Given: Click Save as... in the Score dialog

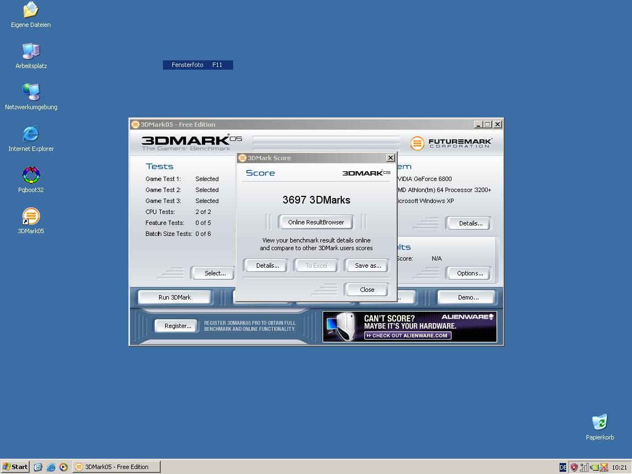Looking at the screenshot, I should tap(368, 266).
